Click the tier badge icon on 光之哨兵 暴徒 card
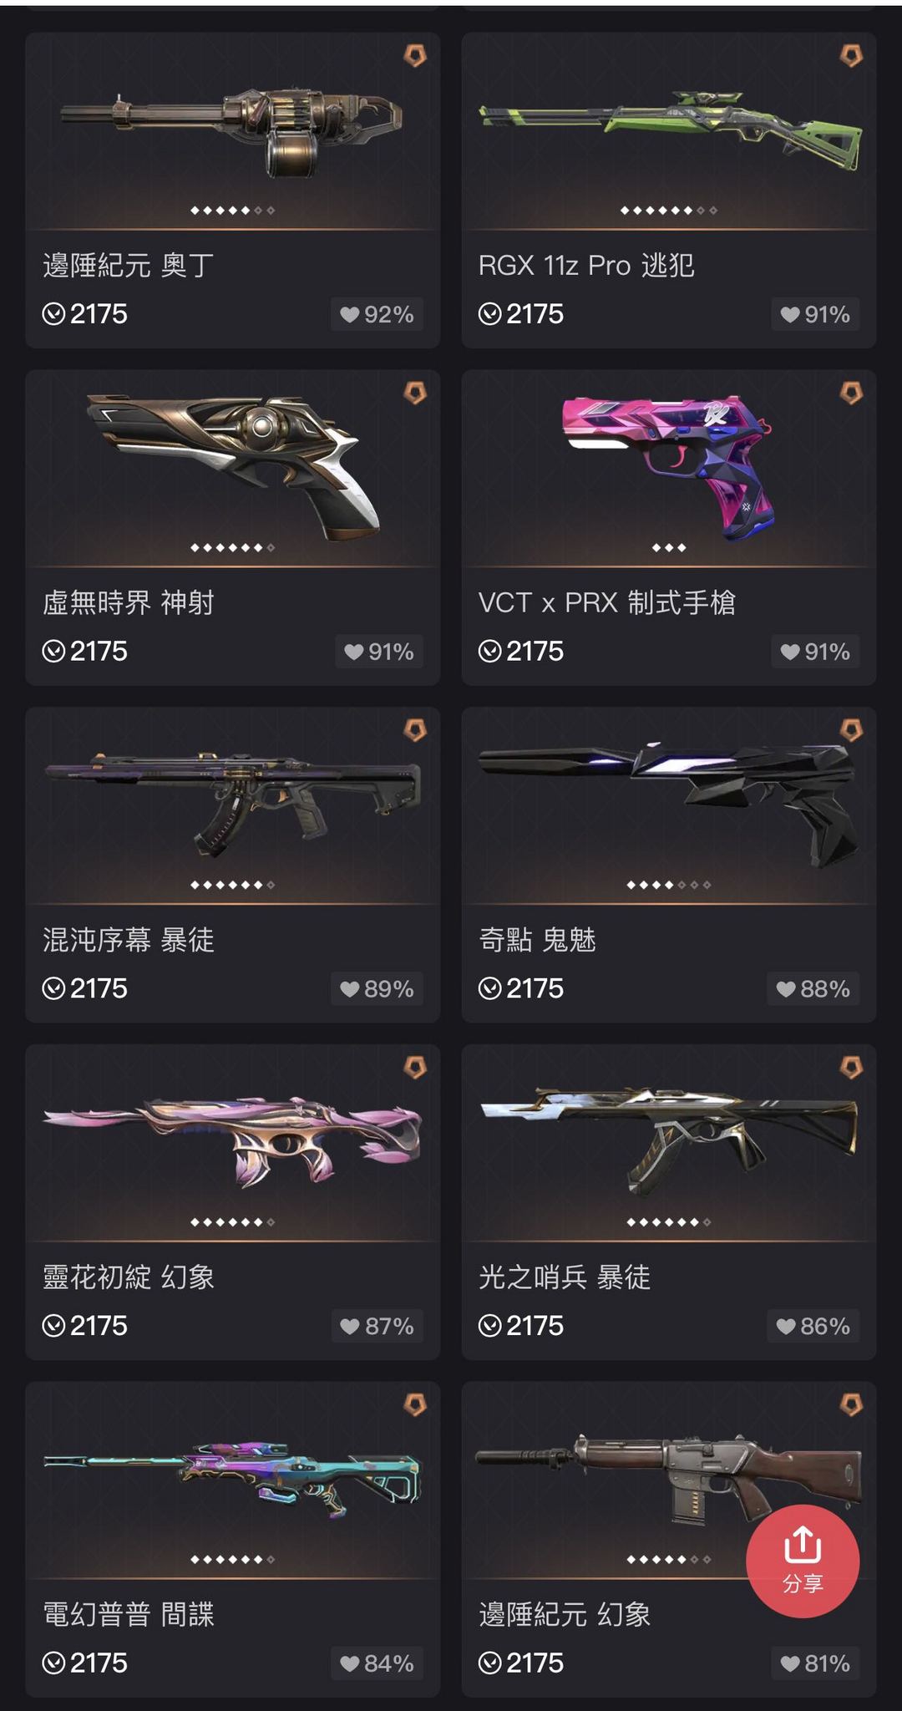 851,1067
